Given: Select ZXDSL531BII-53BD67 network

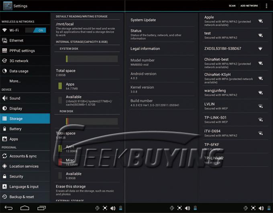Looking at the screenshot, I should pos(235,49).
